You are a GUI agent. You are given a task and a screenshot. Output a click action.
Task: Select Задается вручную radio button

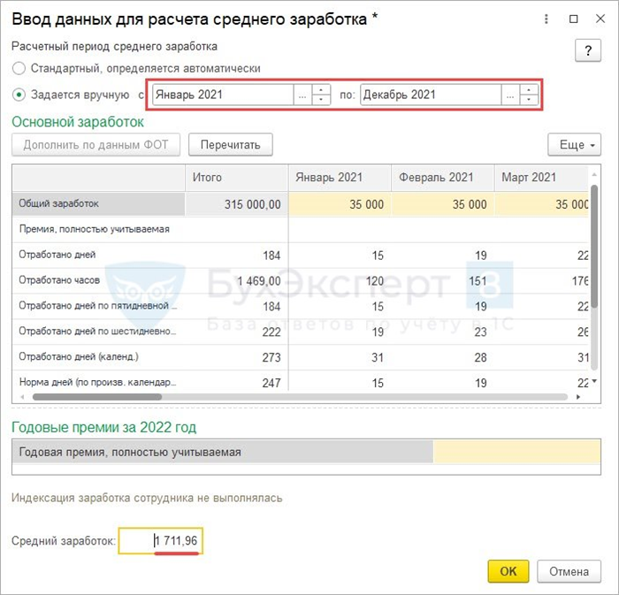[x=19, y=95]
